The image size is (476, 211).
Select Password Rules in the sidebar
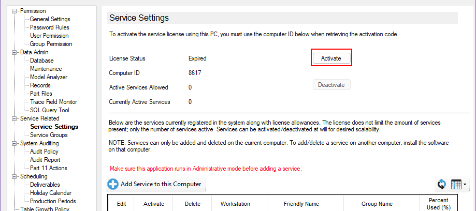tap(49, 27)
